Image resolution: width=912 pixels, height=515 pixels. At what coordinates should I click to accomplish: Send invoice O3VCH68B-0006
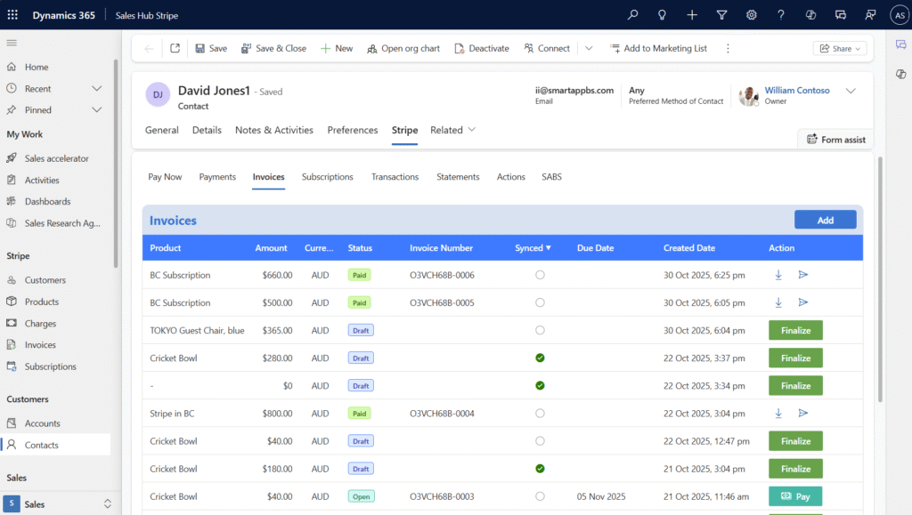(803, 275)
